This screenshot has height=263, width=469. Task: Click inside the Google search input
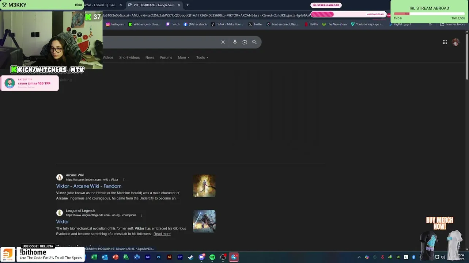click(161, 42)
